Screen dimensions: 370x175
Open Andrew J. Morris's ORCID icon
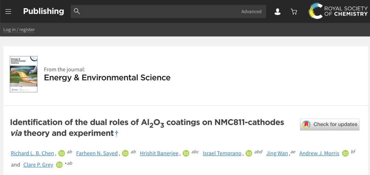[345, 153]
